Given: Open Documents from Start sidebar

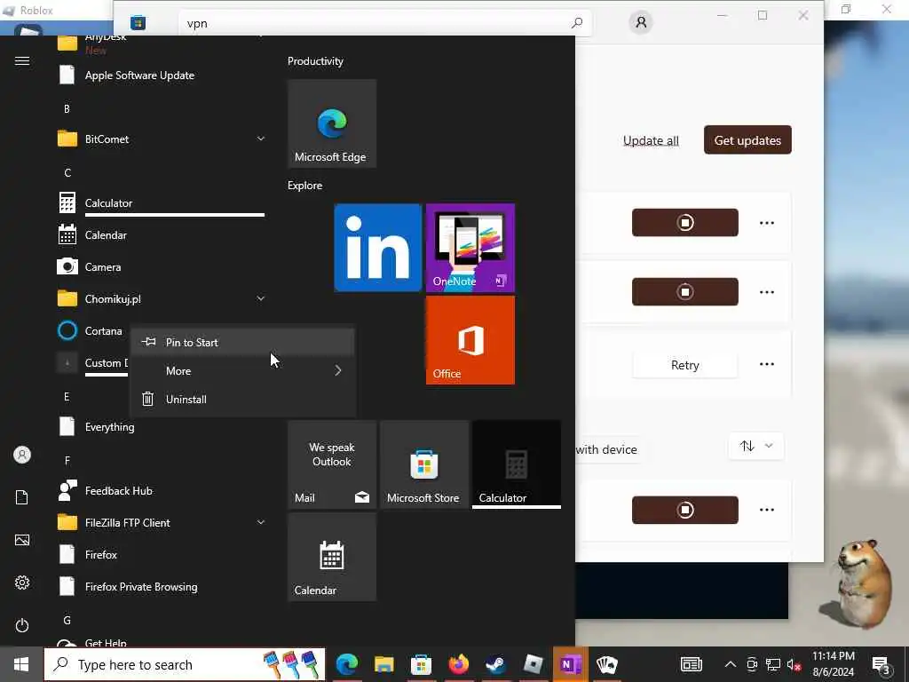Looking at the screenshot, I should [x=22, y=497].
